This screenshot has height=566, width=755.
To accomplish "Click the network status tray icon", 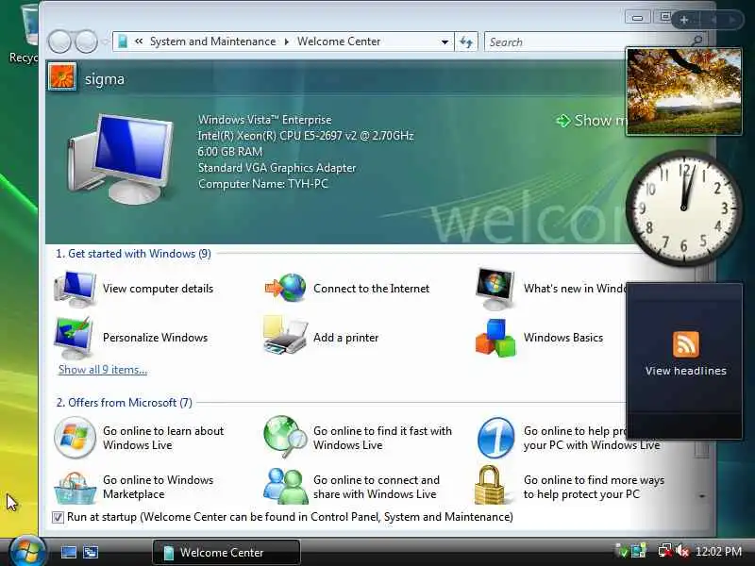I will click(x=665, y=551).
